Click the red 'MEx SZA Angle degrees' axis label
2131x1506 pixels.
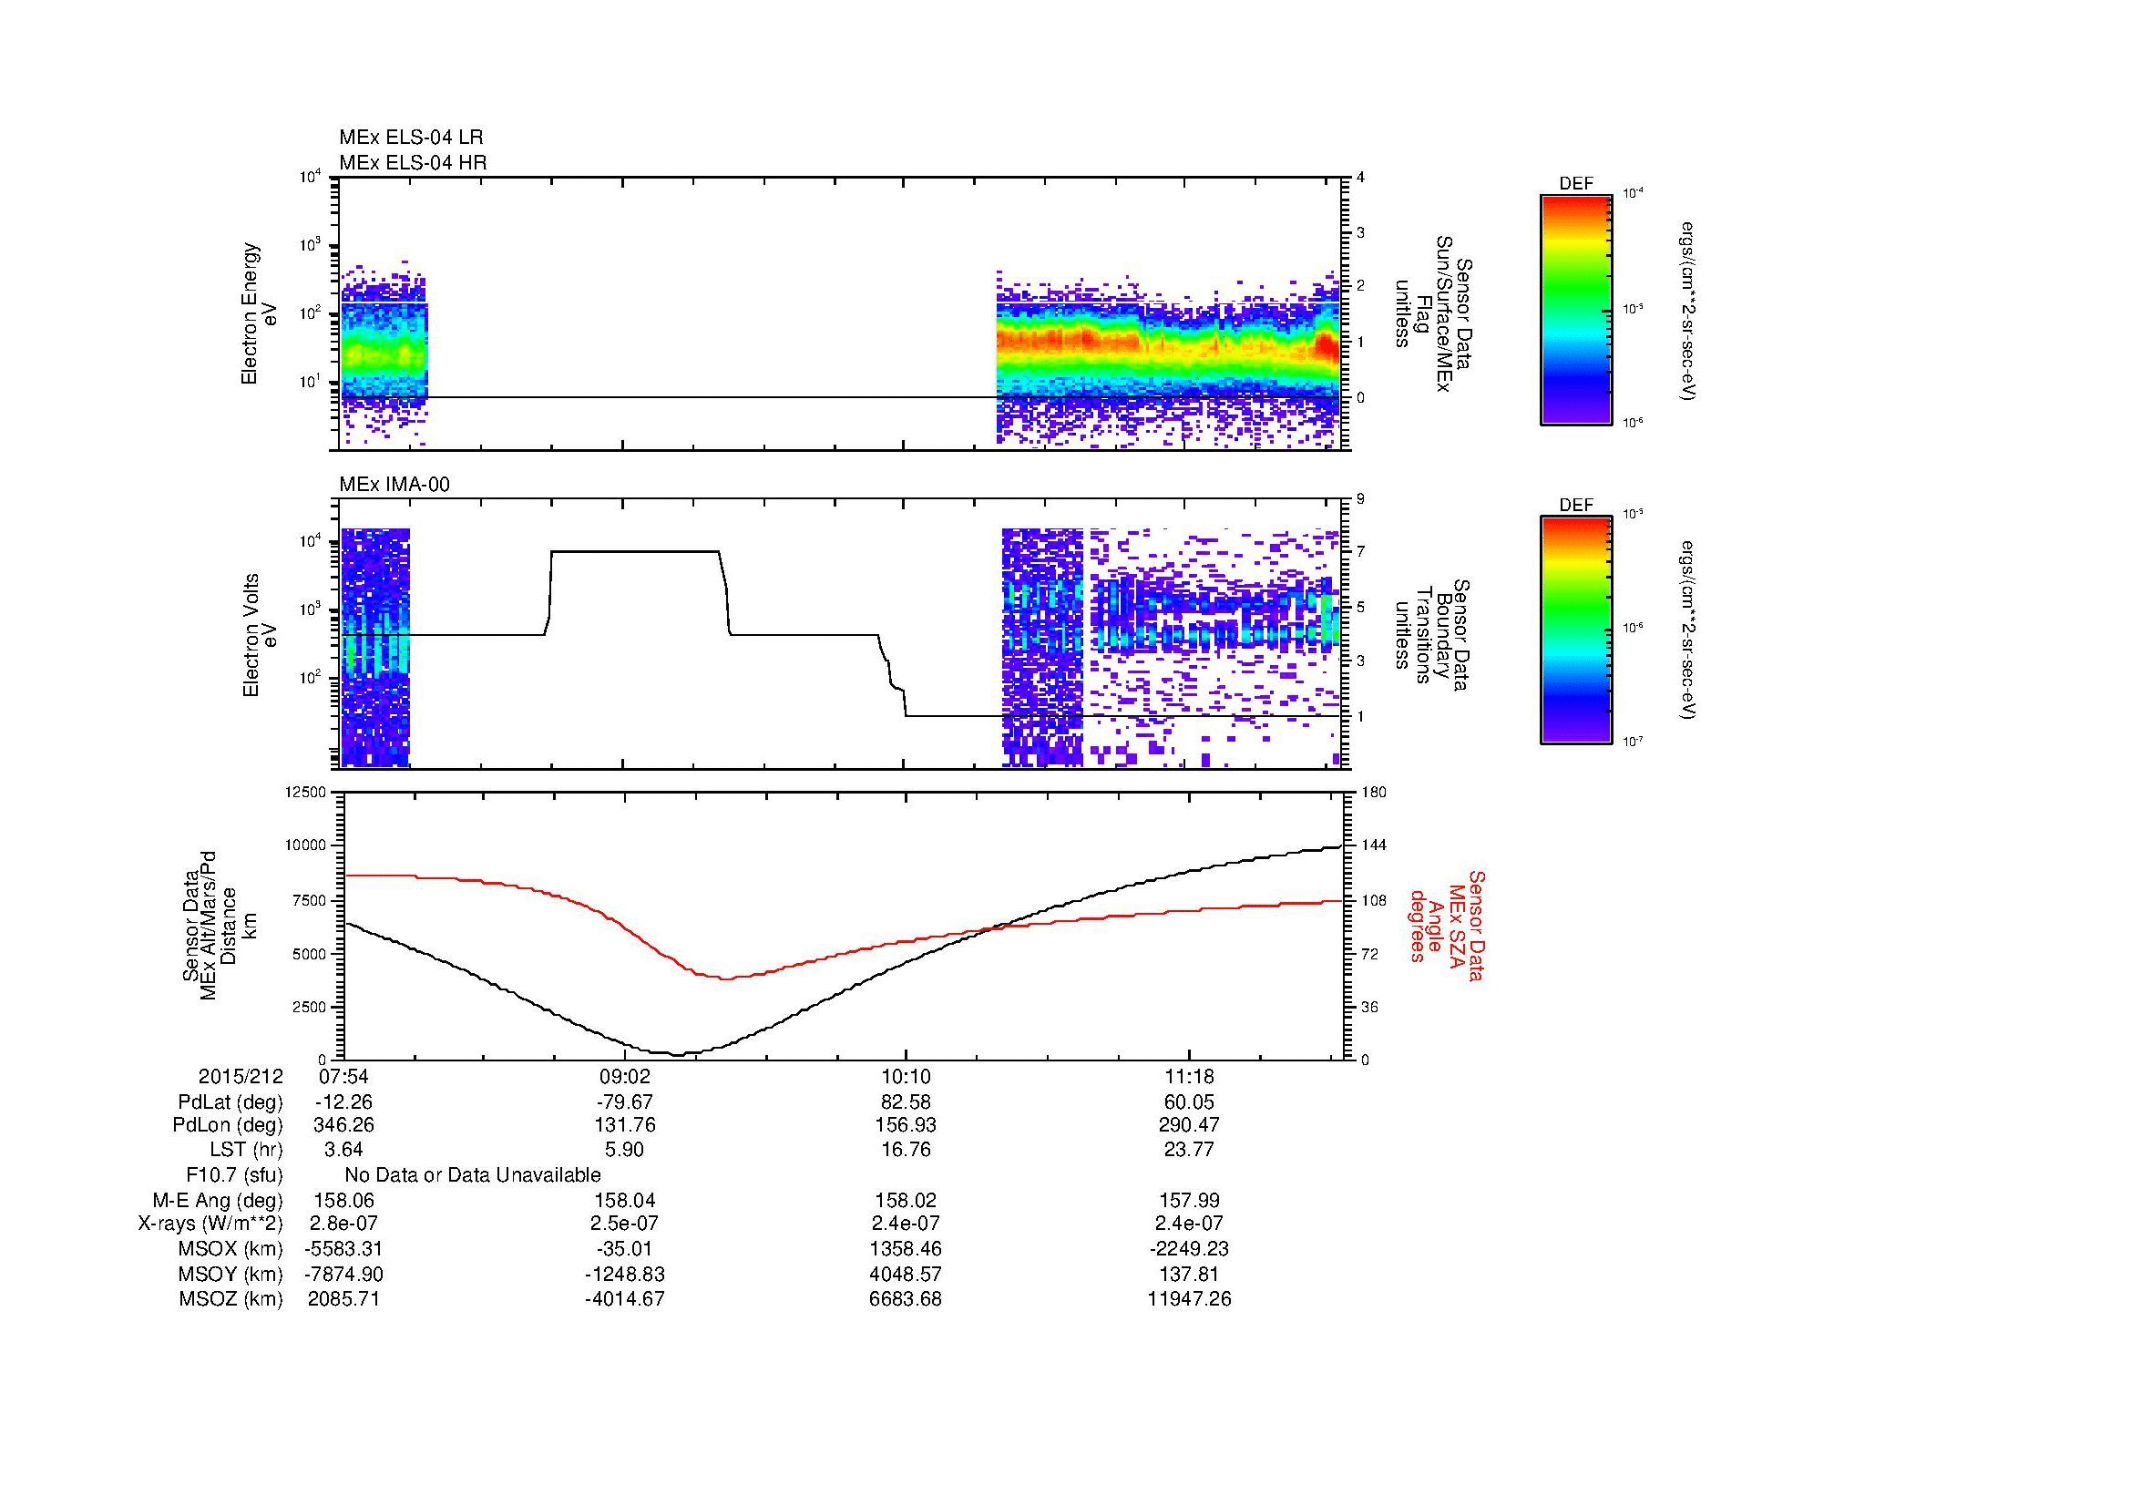pos(1449,925)
